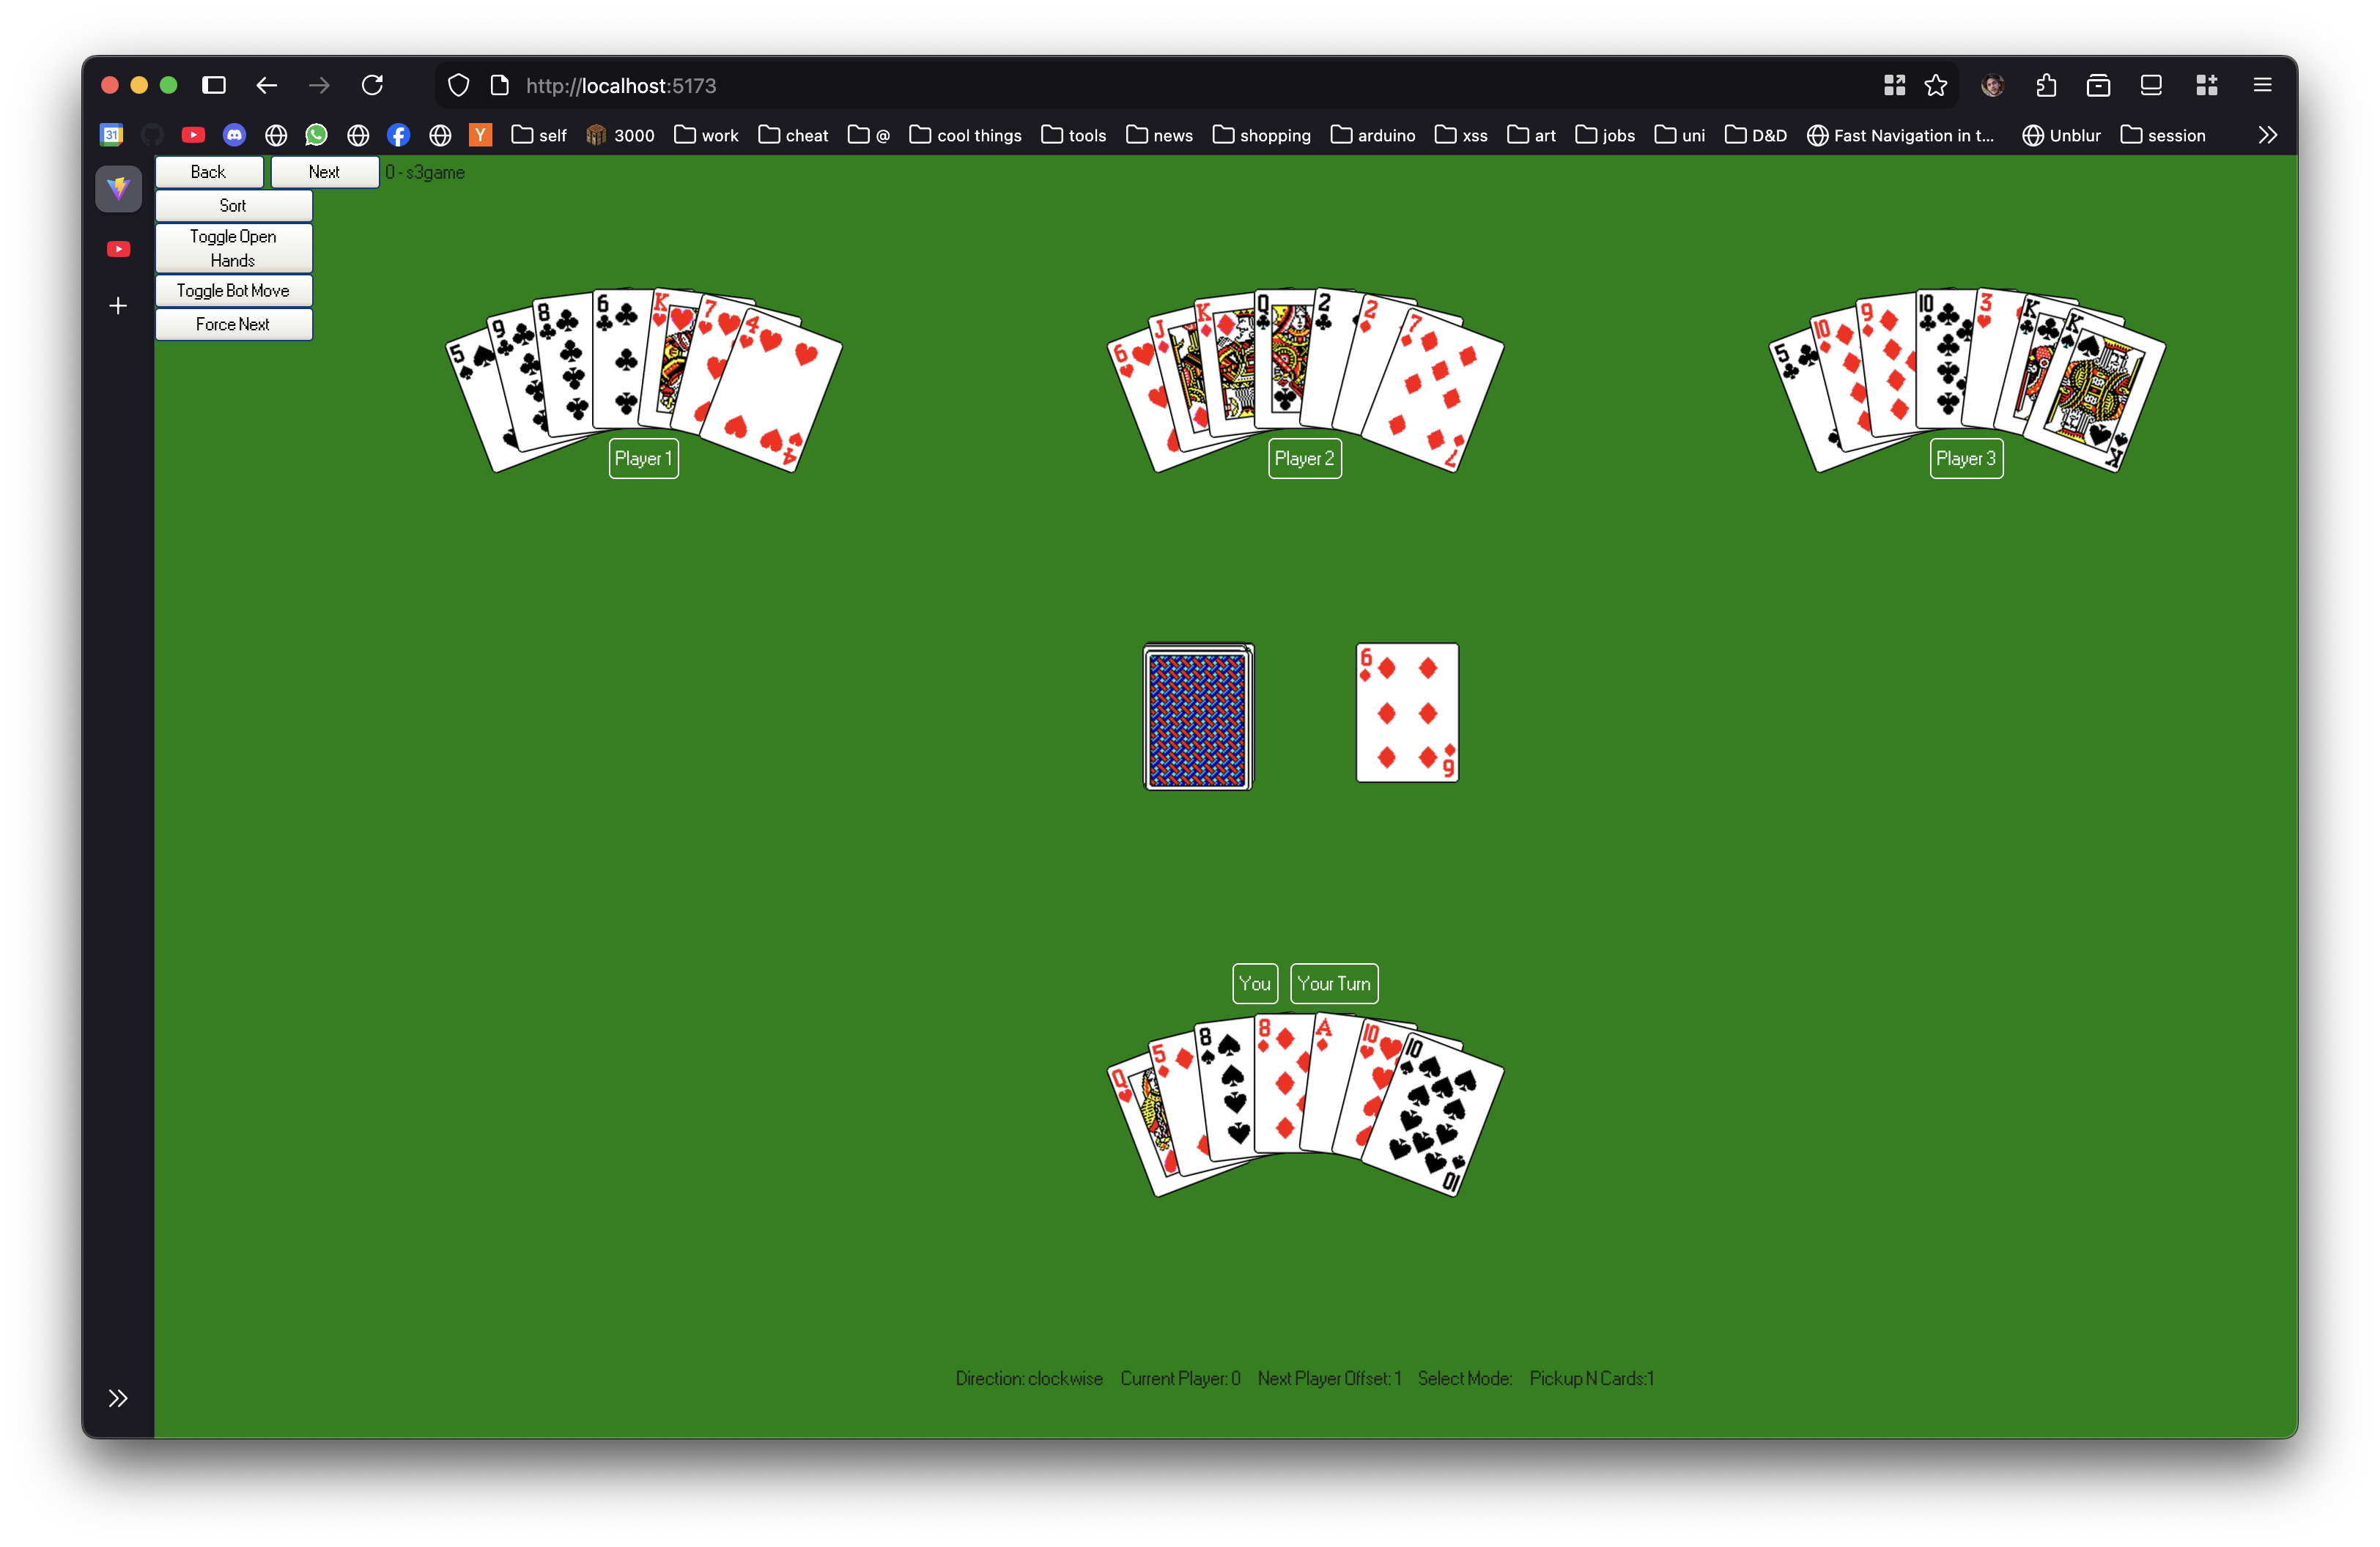Open the D&D bookmark folder

pos(1756,135)
